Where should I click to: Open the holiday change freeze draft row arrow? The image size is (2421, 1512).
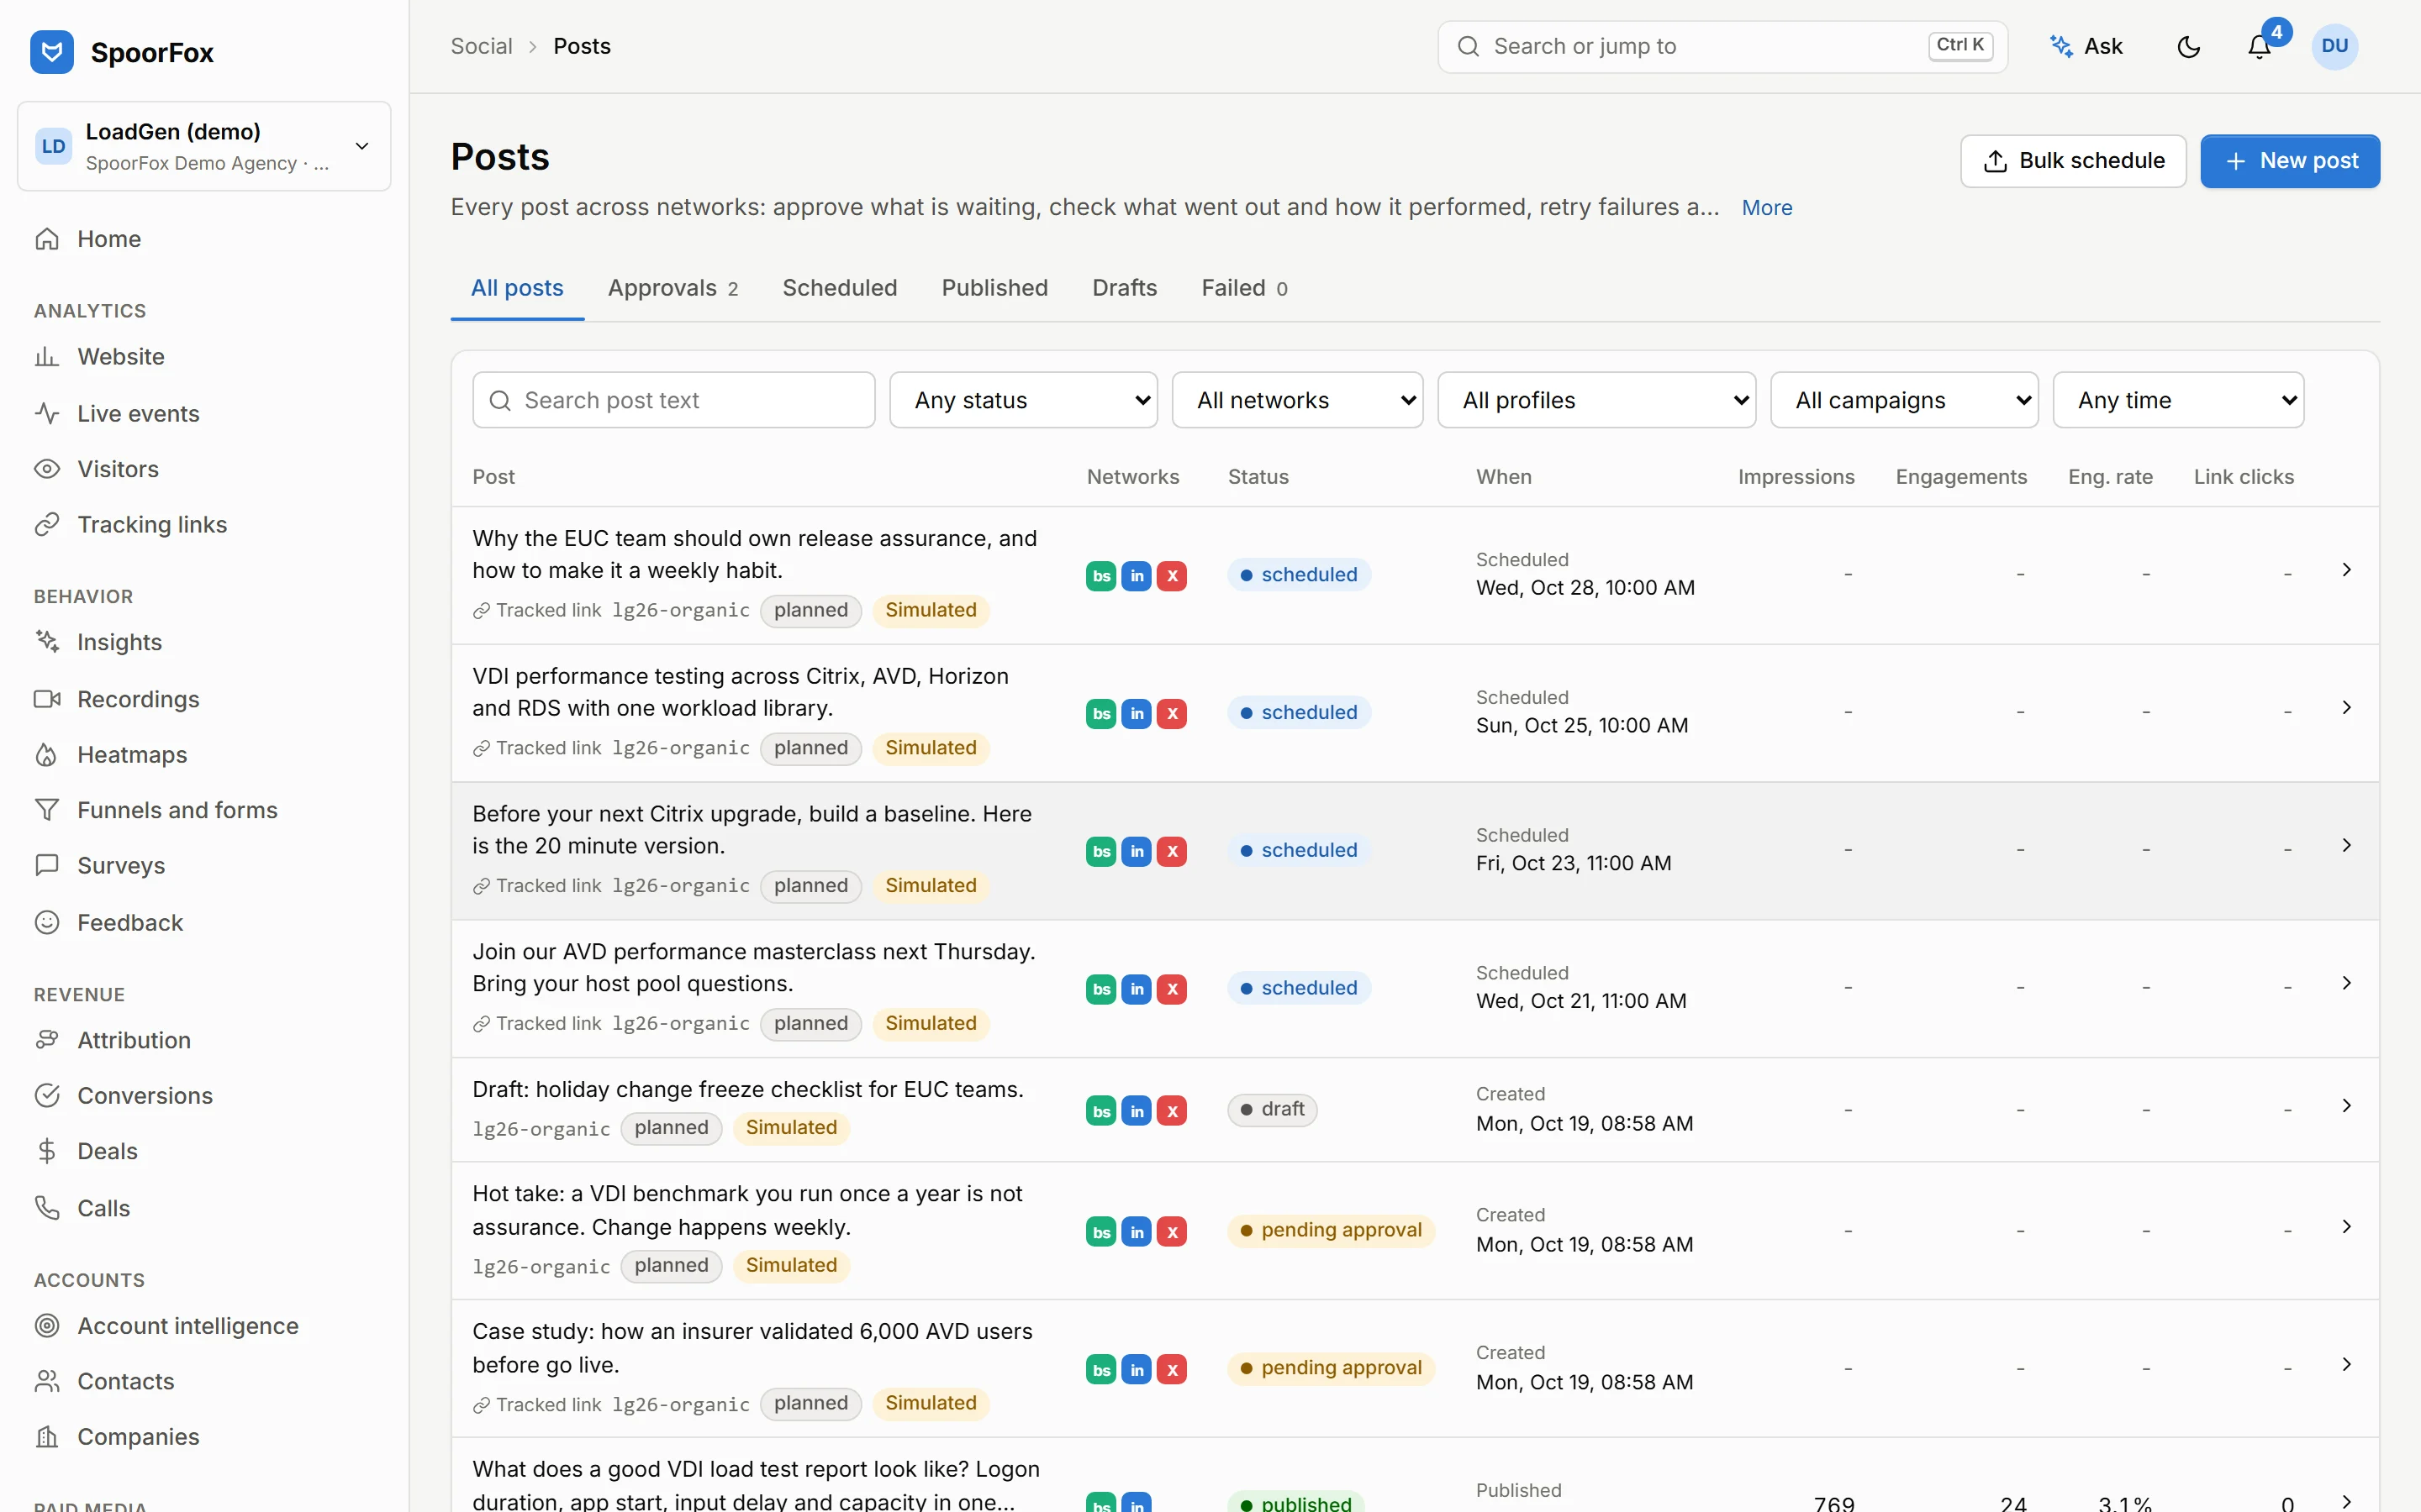tap(2346, 1106)
